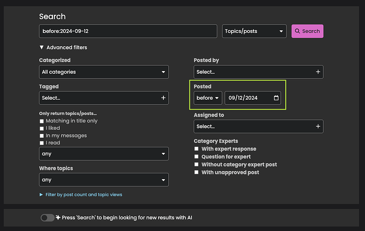This screenshot has width=365, height=231.
Task: Click the Only return topics/posts... label
Action: [x=68, y=113]
